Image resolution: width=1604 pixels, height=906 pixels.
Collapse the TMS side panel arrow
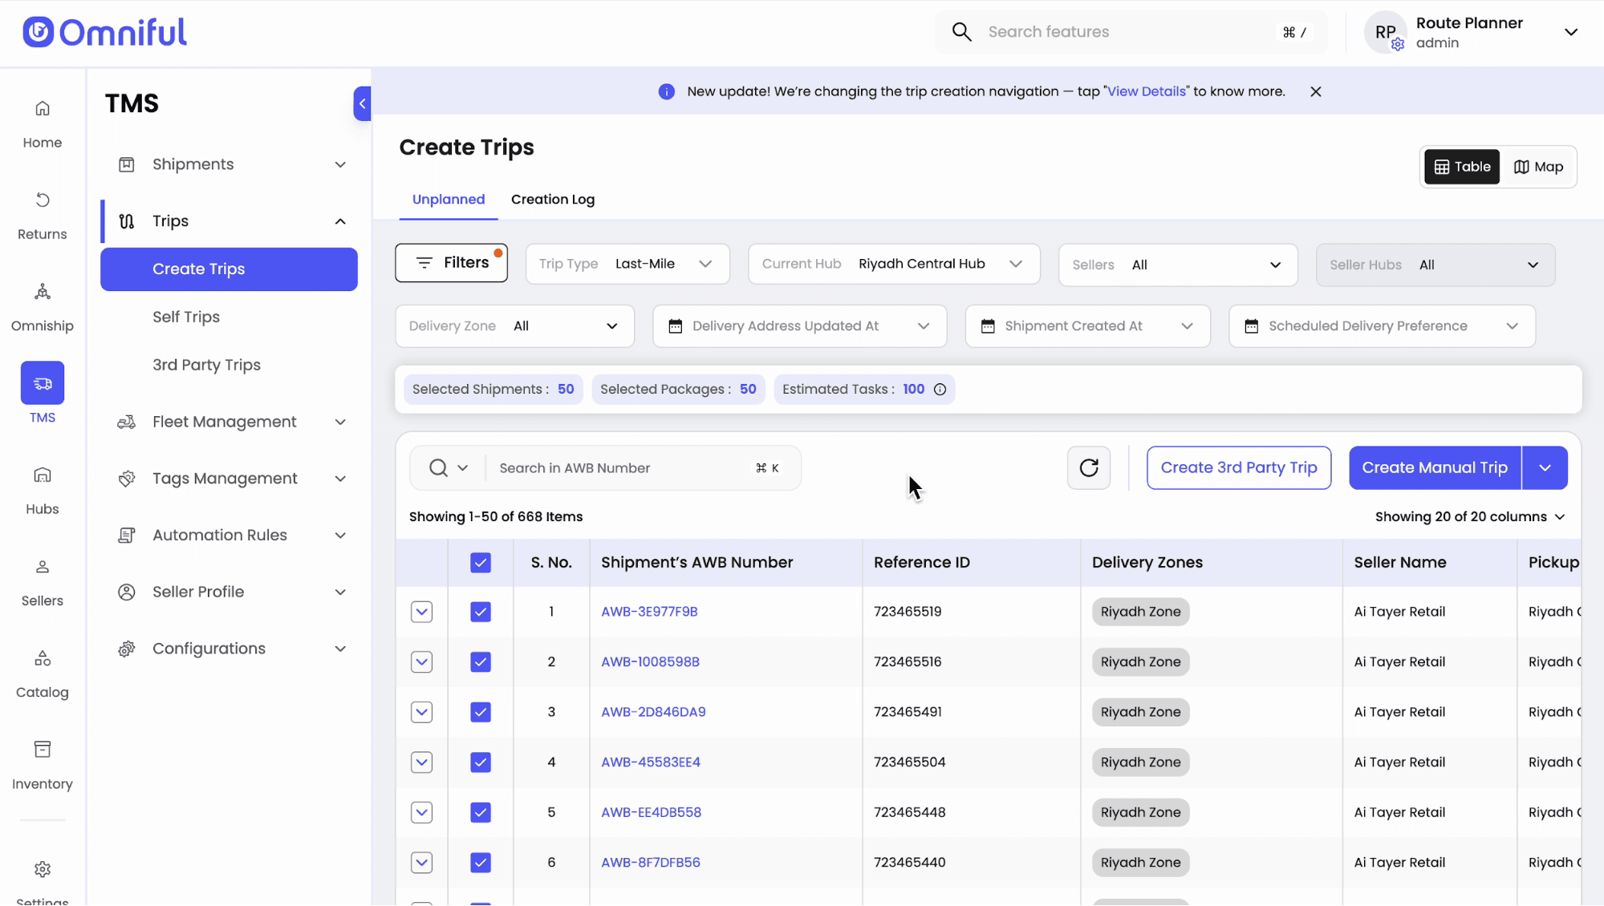pyautogui.click(x=362, y=104)
